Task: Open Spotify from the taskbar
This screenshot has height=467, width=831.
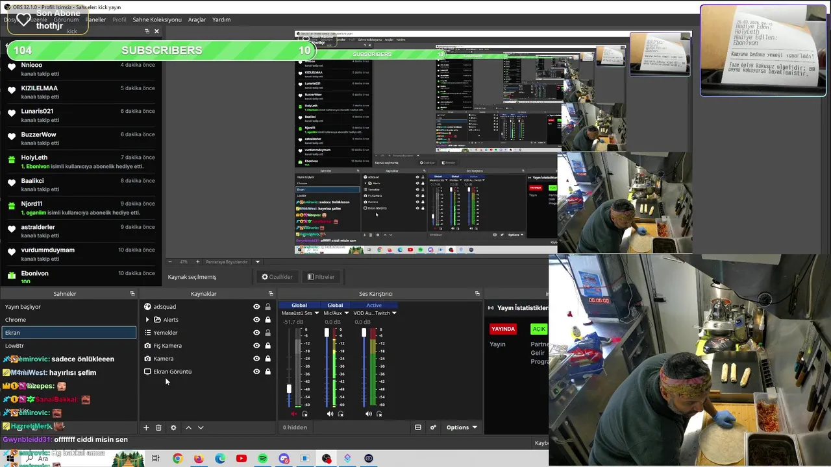Action: (262, 459)
